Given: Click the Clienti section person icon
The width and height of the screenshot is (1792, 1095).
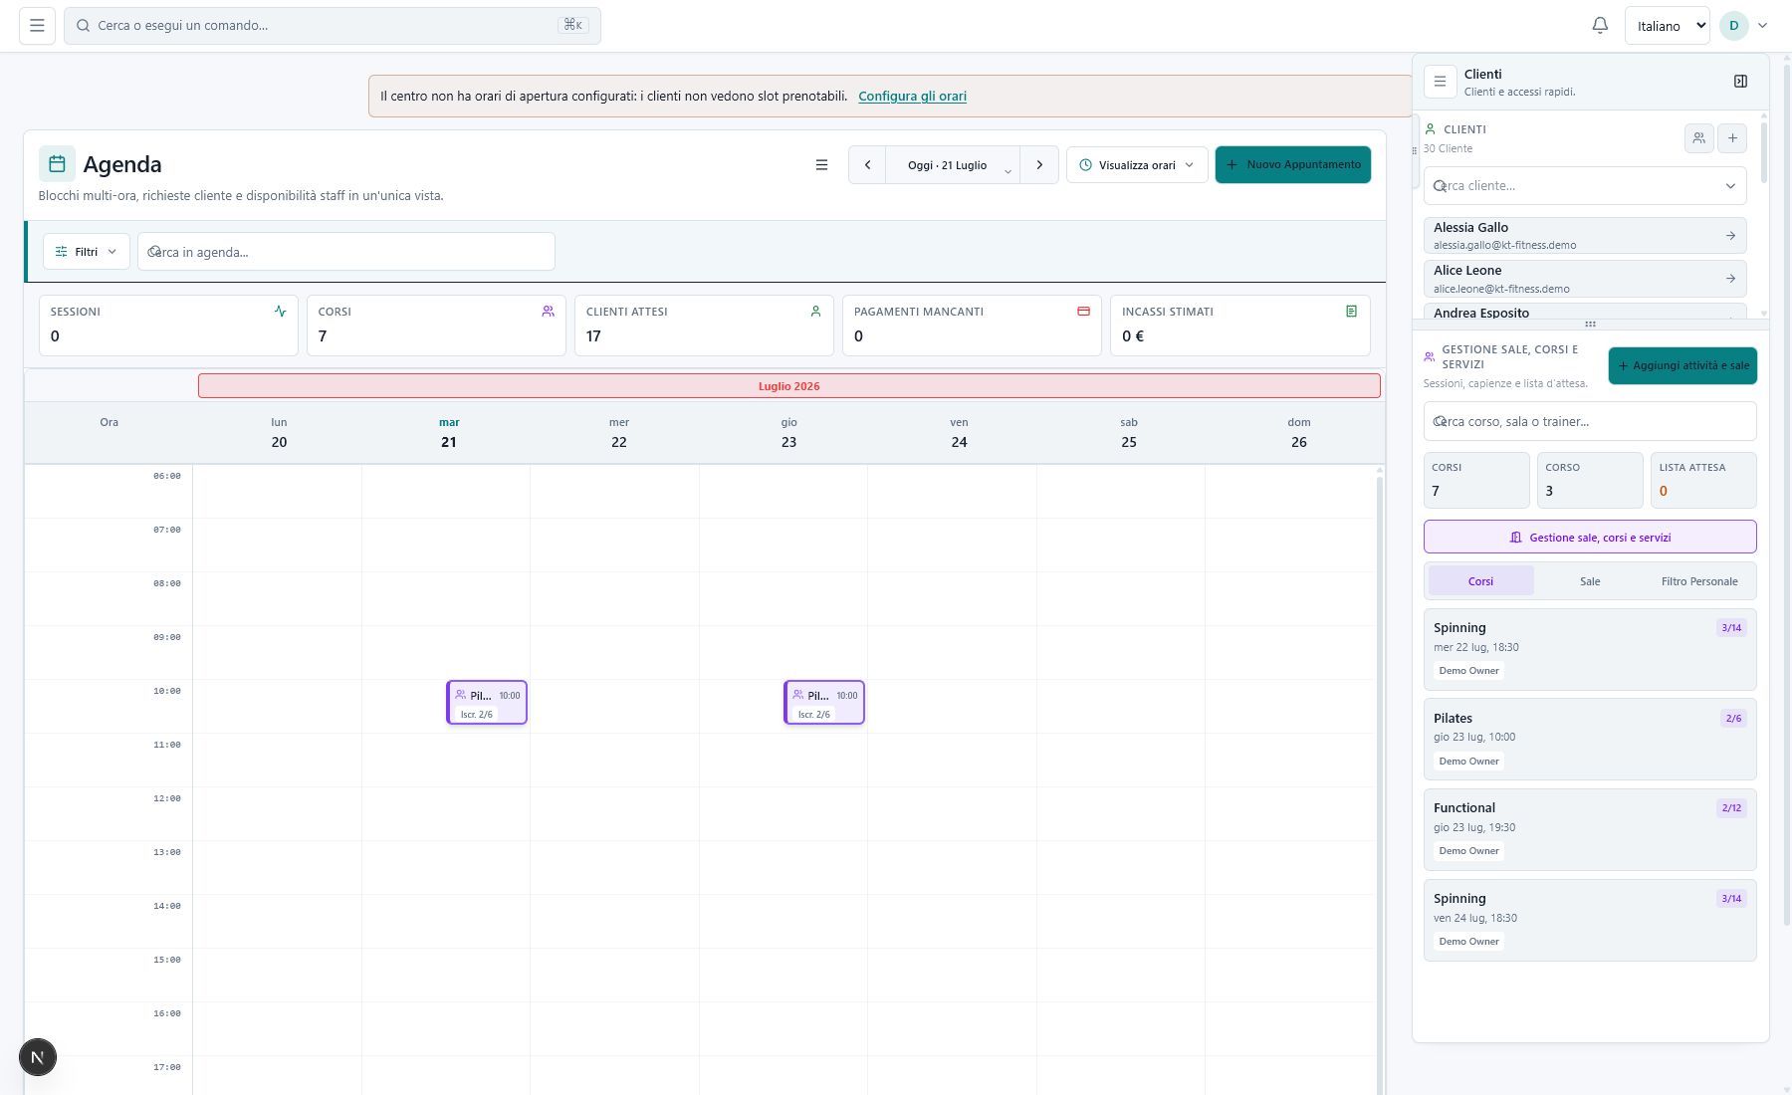Looking at the screenshot, I should pos(1431,129).
